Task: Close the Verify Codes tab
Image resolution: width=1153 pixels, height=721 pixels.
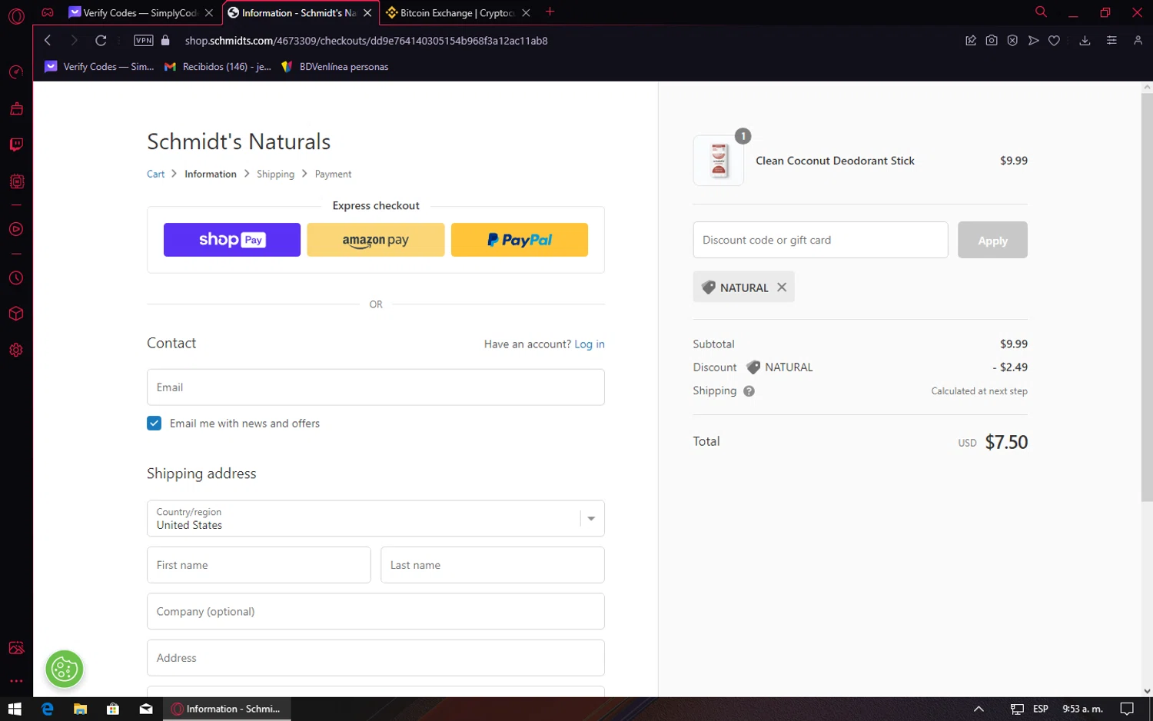Action: (x=209, y=13)
